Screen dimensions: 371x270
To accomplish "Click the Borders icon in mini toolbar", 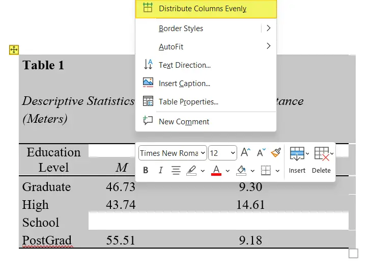I will tap(266, 170).
